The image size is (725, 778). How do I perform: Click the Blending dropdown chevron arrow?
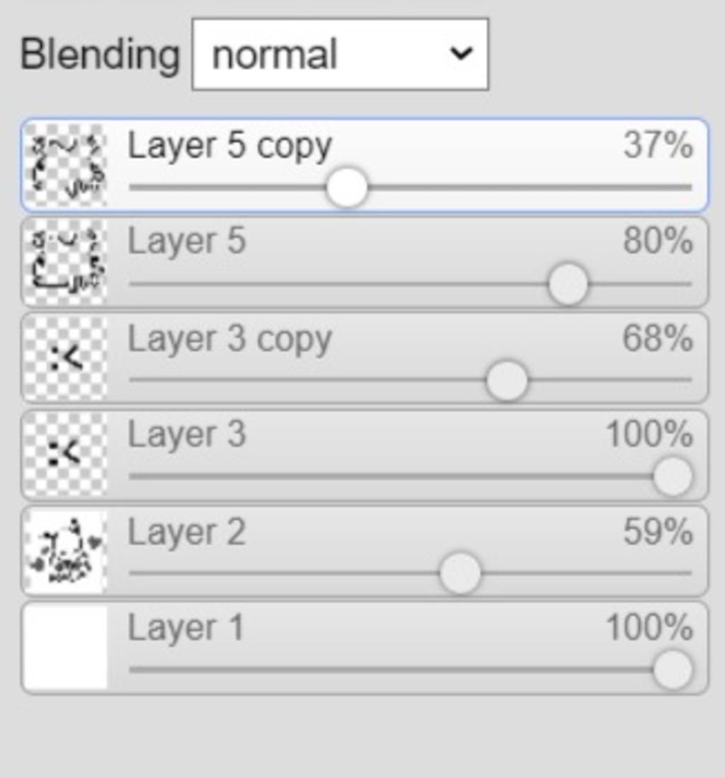(x=461, y=52)
